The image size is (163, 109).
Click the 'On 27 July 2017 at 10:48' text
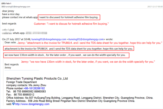pyautogui.click(x=16, y=39)
